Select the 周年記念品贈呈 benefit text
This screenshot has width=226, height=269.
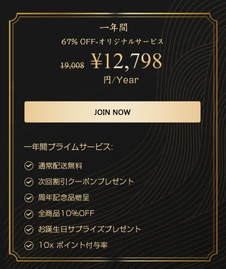pos(64,198)
